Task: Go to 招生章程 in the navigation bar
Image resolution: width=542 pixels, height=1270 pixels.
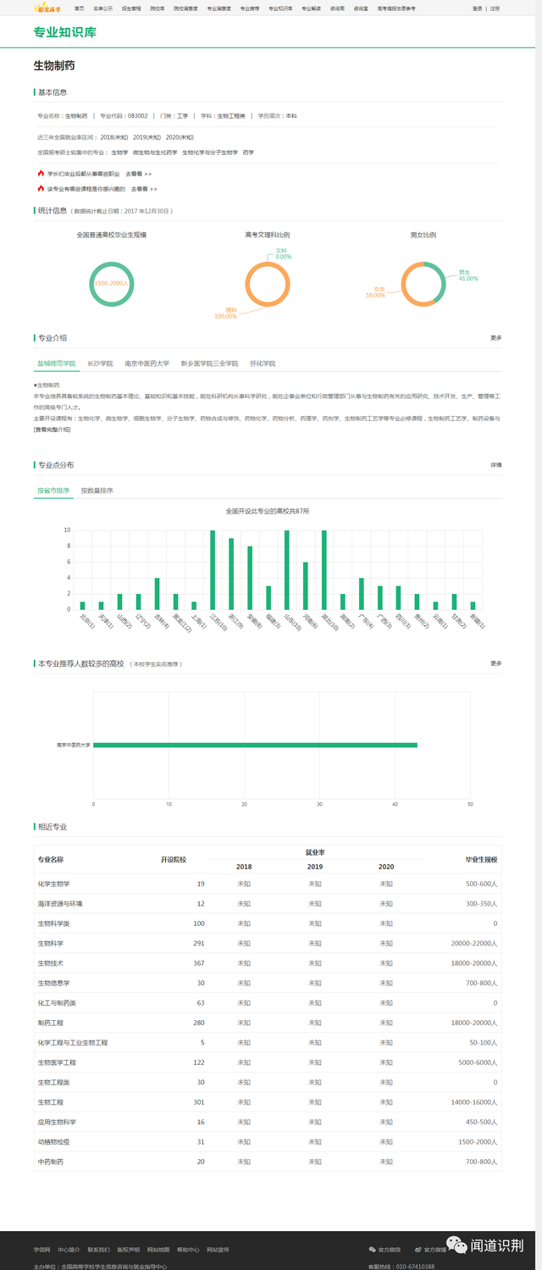Action: 131,8
